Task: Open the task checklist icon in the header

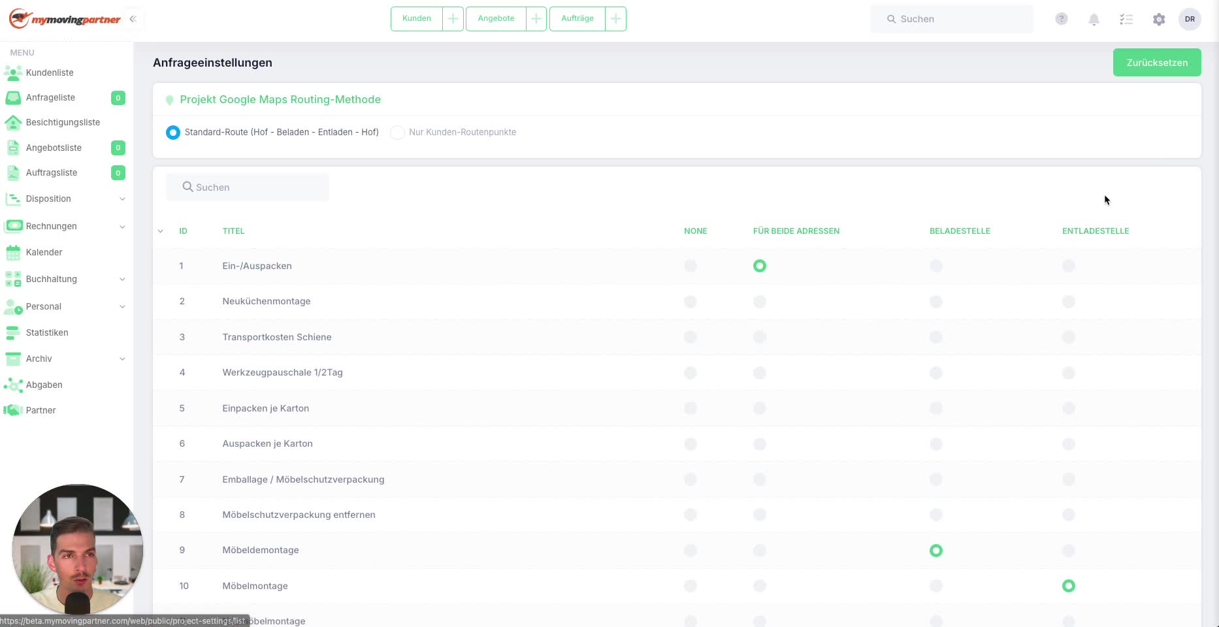Action: tap(1126, 20)
